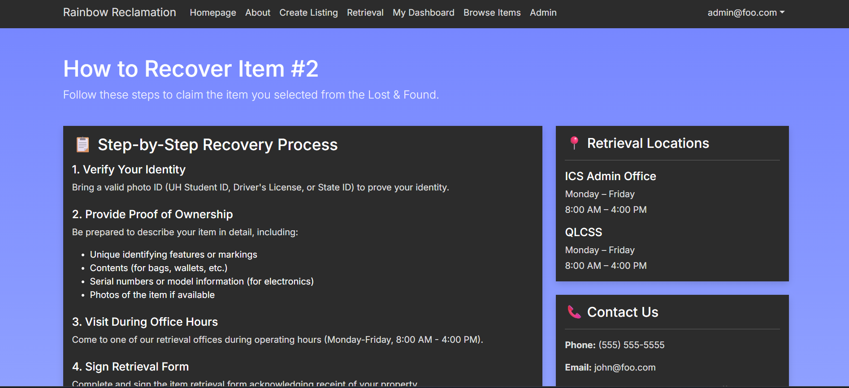Click the QLCSS location heading

[583, 232]
